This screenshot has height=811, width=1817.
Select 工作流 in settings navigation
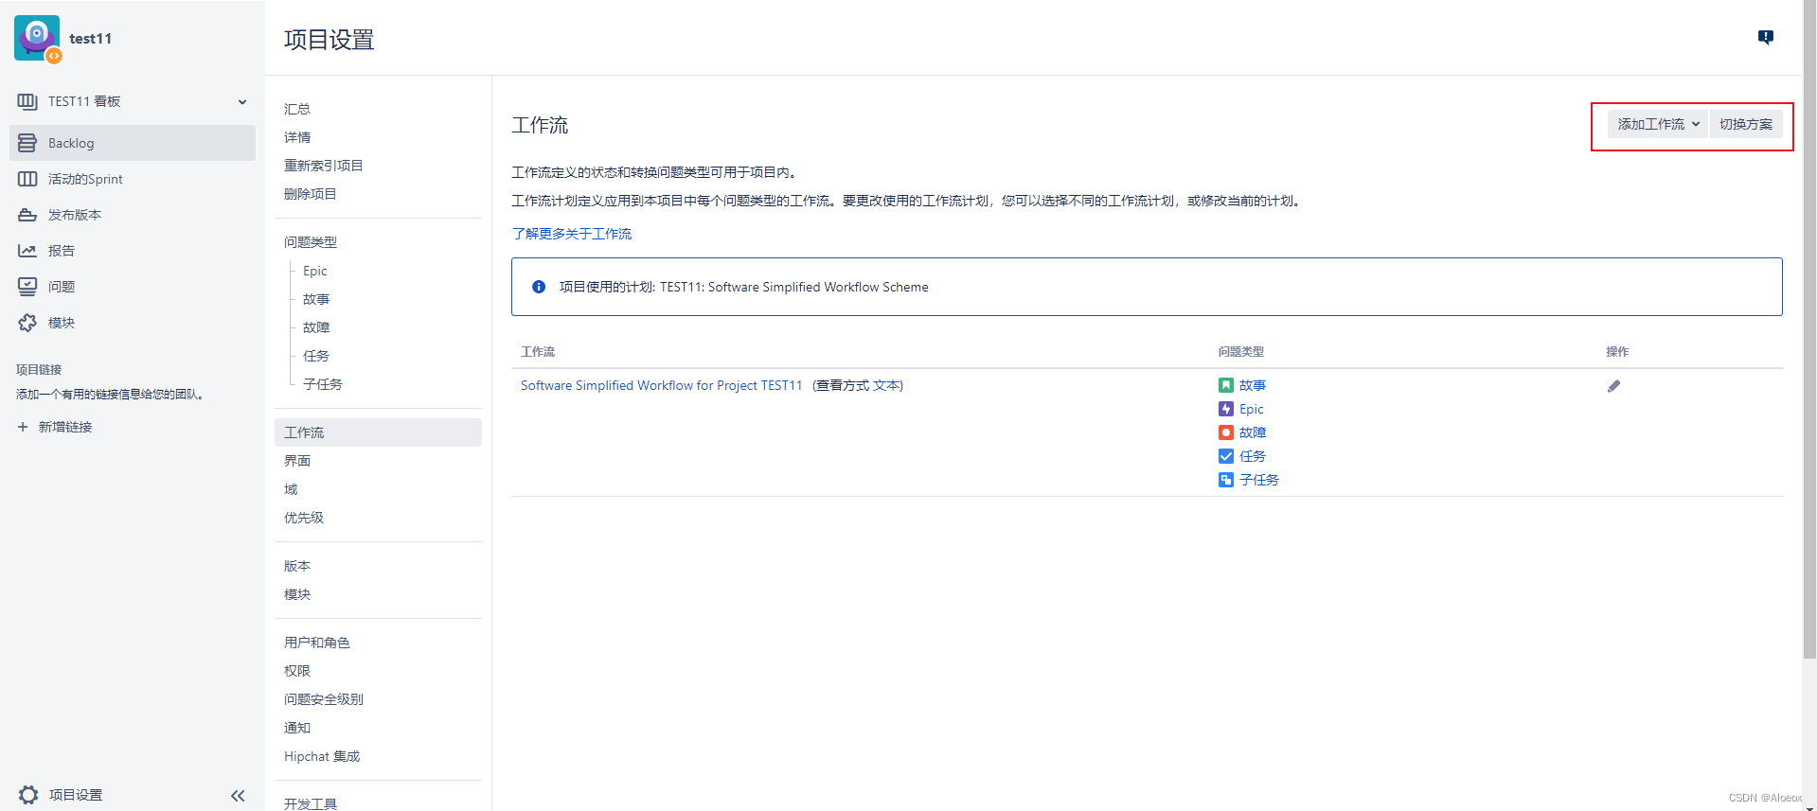pos(378,432)
